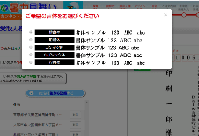This screenshot has height=136, width=199.
Task: Click the まとめて登録 address button
Action: pos(33,78)
